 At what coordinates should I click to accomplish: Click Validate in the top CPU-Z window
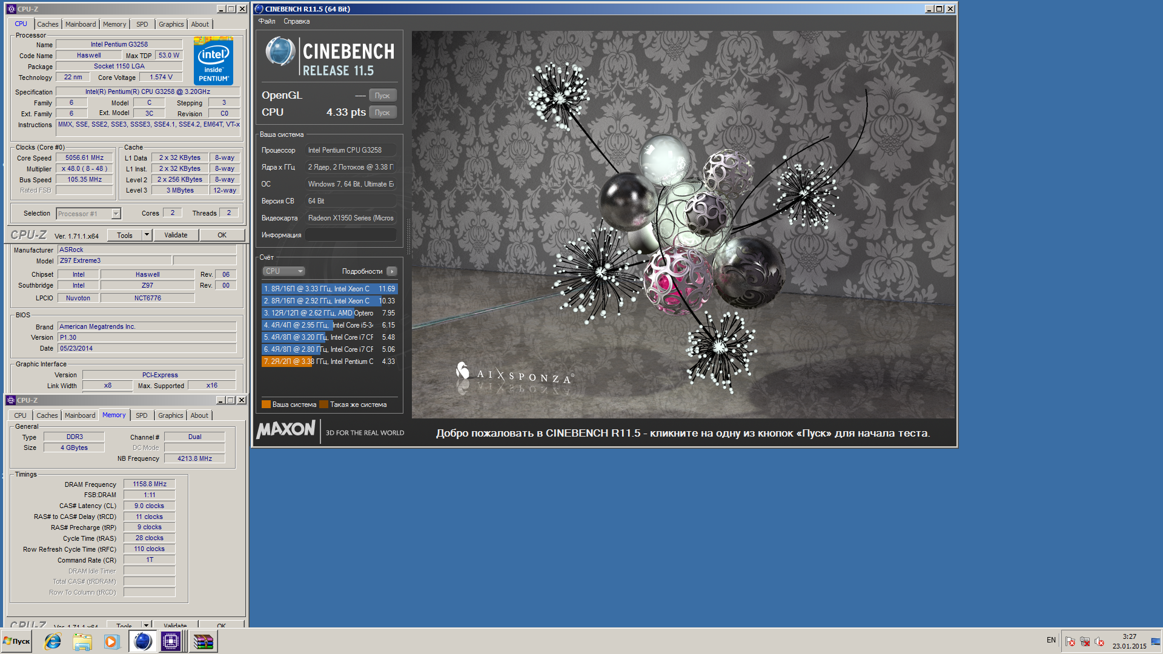[176, 235]
